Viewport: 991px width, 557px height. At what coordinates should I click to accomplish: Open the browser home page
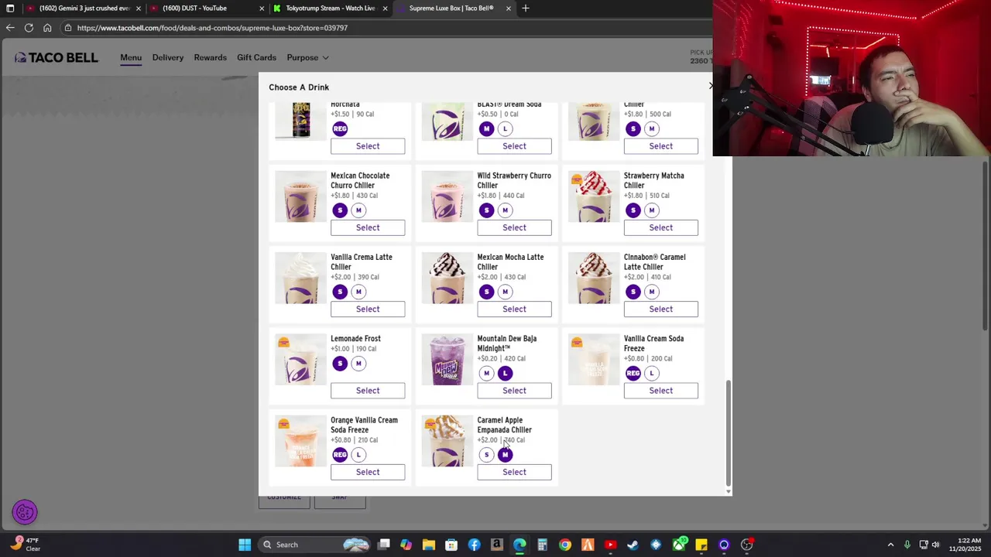(47, 28)
